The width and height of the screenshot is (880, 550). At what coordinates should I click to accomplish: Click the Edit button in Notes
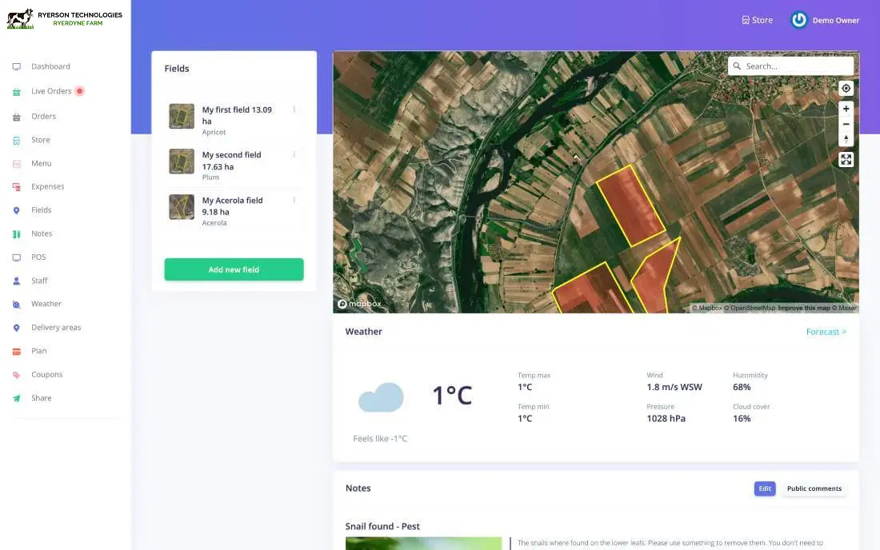764,488
